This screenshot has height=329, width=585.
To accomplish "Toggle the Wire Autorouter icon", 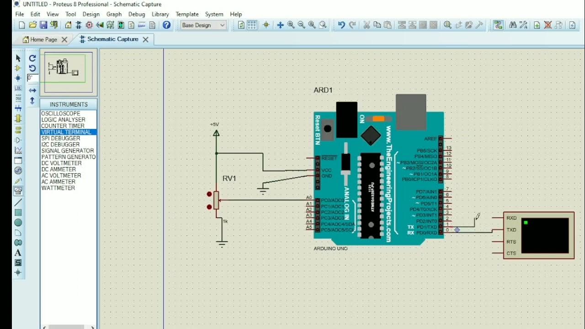I will tap(498, 25).
